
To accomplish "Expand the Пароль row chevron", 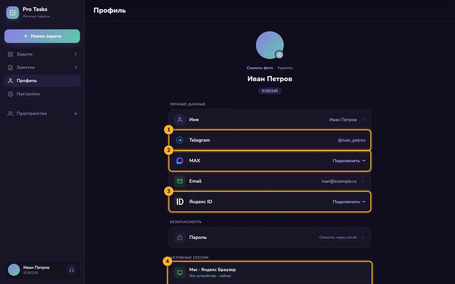I will (363, 237).
